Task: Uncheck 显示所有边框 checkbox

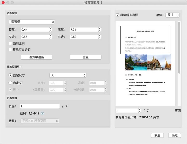Action: pos(118,15)
